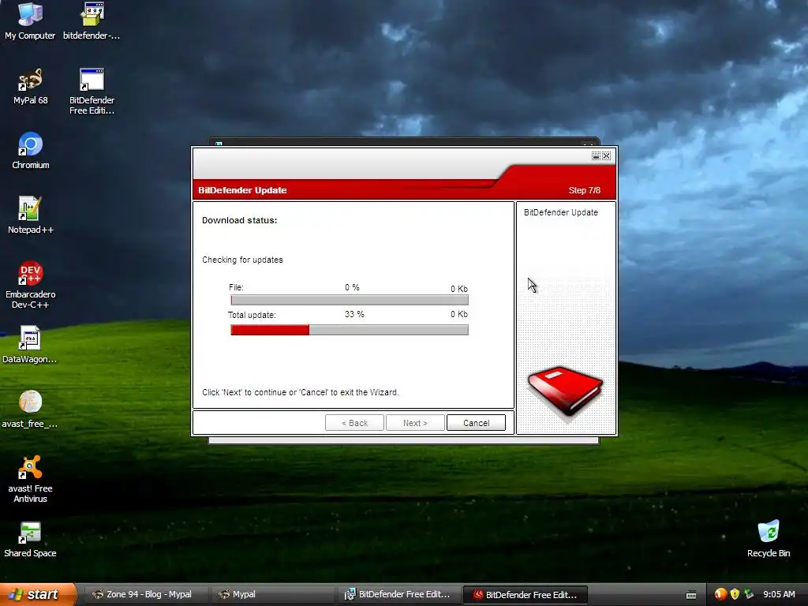Click the 'Step 7/8' label

(585, 190)
